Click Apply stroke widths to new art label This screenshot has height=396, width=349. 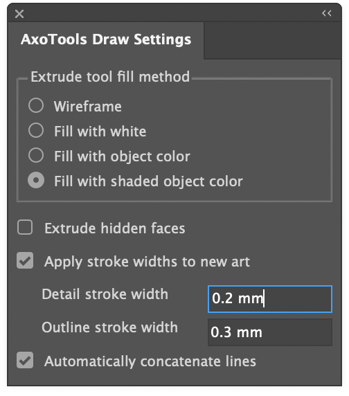click(x=147, y=262)
